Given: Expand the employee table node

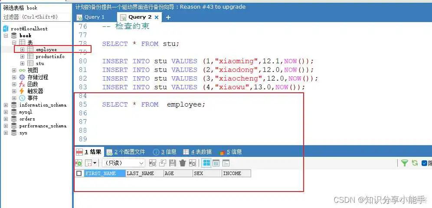Looking at the screenshot, I should pos(22,49).
